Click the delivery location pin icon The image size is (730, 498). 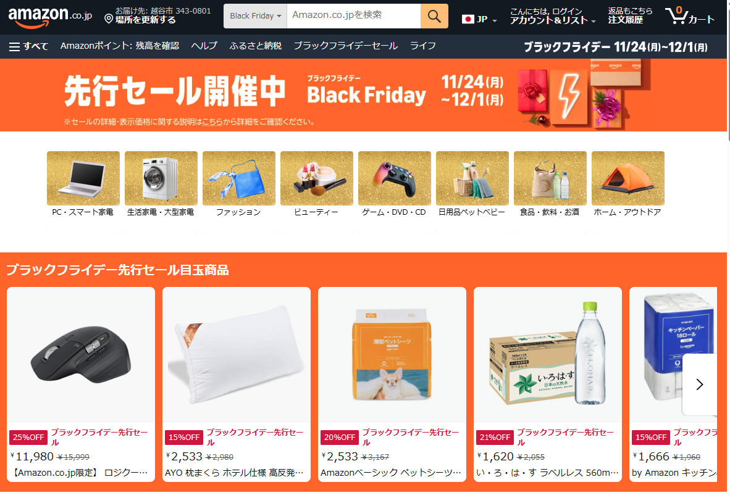pos(109,19)
